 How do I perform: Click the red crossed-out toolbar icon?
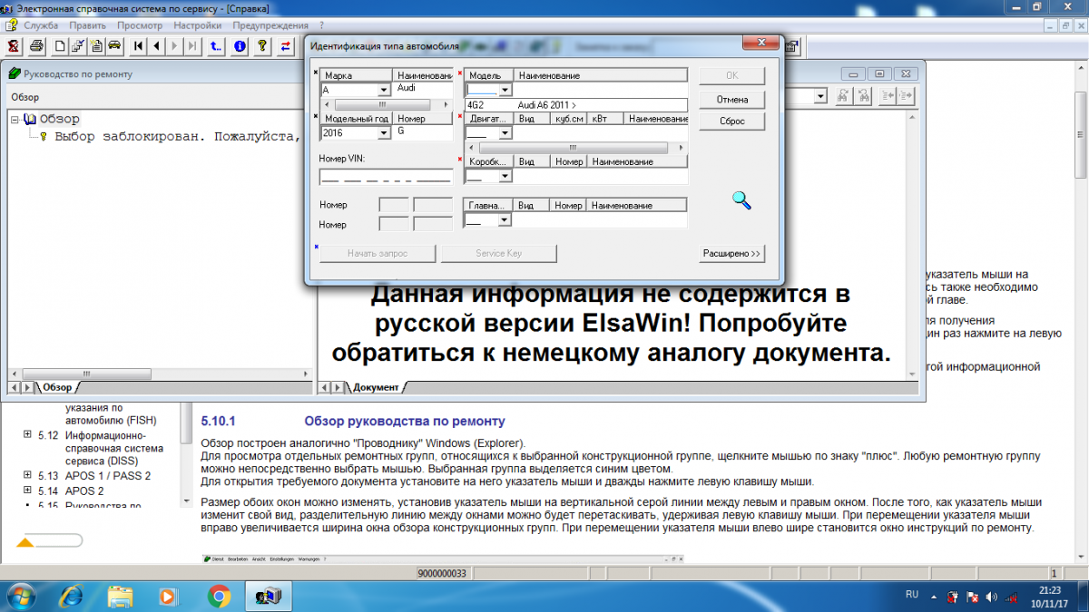click(x=15, y=45)
